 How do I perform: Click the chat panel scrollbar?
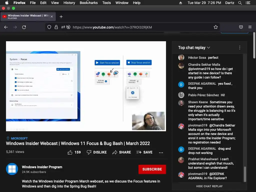[245, 174]
